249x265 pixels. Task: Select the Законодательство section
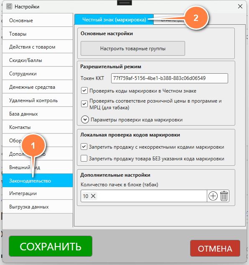pos(38,180)
